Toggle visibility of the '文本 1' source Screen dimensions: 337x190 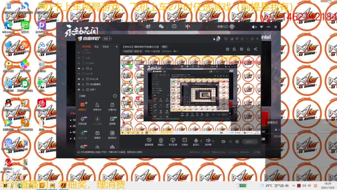[79, 52]
